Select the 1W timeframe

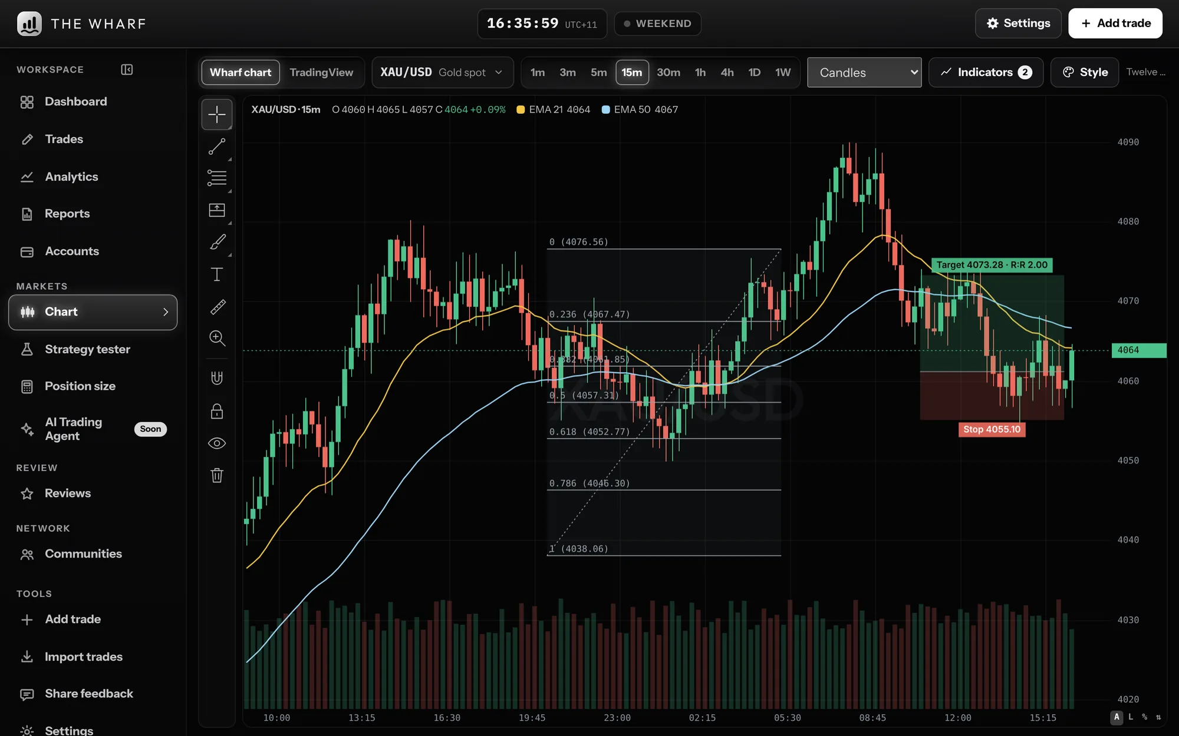click(x=783, y=72)
